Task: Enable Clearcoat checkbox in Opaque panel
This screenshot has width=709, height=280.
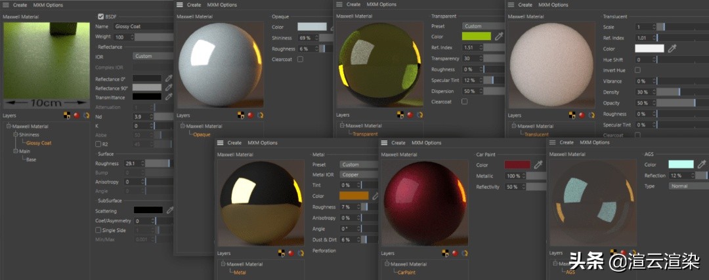Action: pos(300,59)
